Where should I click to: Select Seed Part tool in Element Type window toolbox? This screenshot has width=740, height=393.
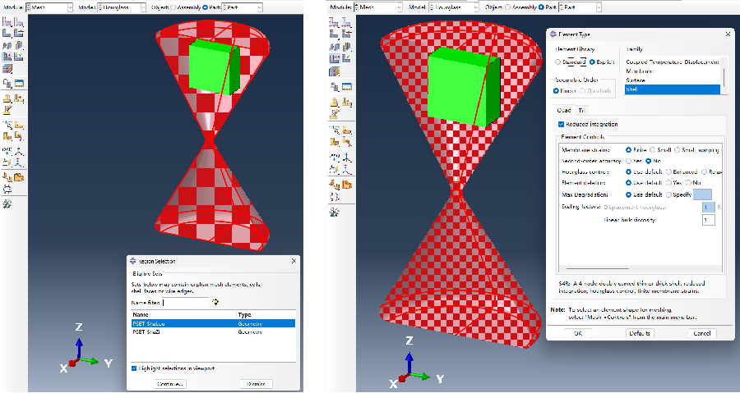(x=334, y=22)
